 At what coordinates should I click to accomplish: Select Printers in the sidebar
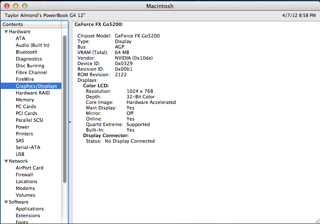click(24, 134)
